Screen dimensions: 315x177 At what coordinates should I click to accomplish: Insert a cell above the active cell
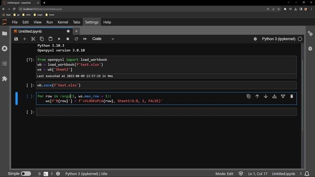(x=275, y=96)
